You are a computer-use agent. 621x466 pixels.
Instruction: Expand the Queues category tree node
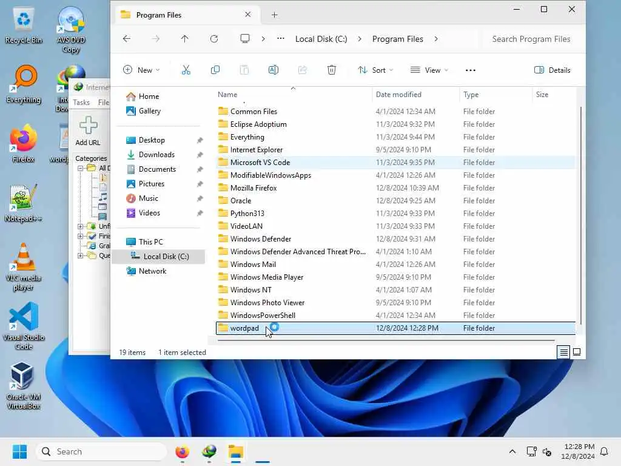(80, 255)
